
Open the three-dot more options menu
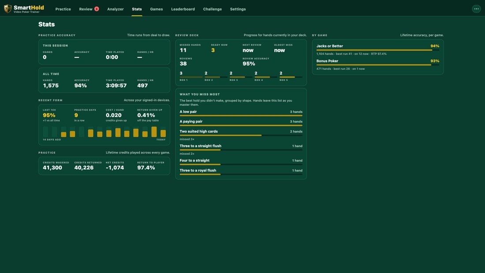[x=476, y=9]
